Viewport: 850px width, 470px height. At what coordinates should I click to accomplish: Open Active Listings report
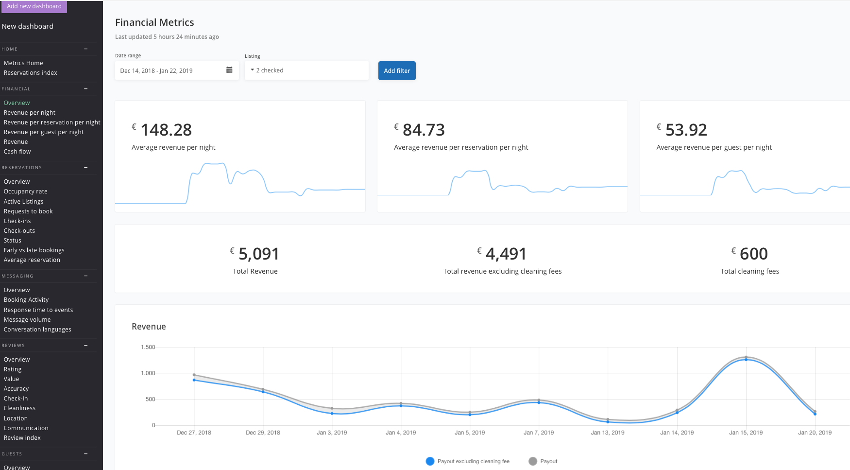pos(24,202)
